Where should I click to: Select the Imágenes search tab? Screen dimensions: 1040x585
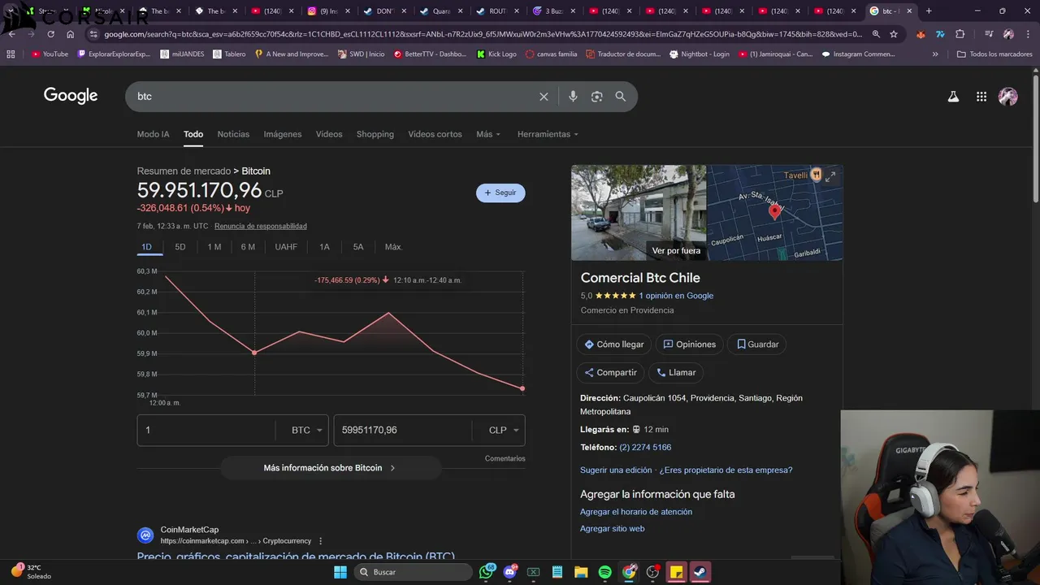click(x=283, y=134)
